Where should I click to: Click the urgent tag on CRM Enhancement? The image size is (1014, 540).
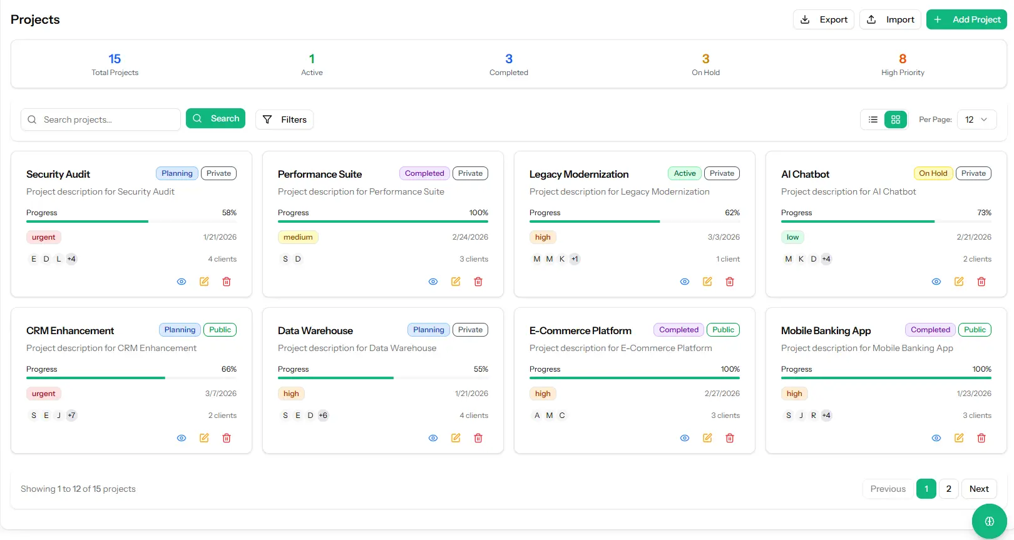pos(44,394)
